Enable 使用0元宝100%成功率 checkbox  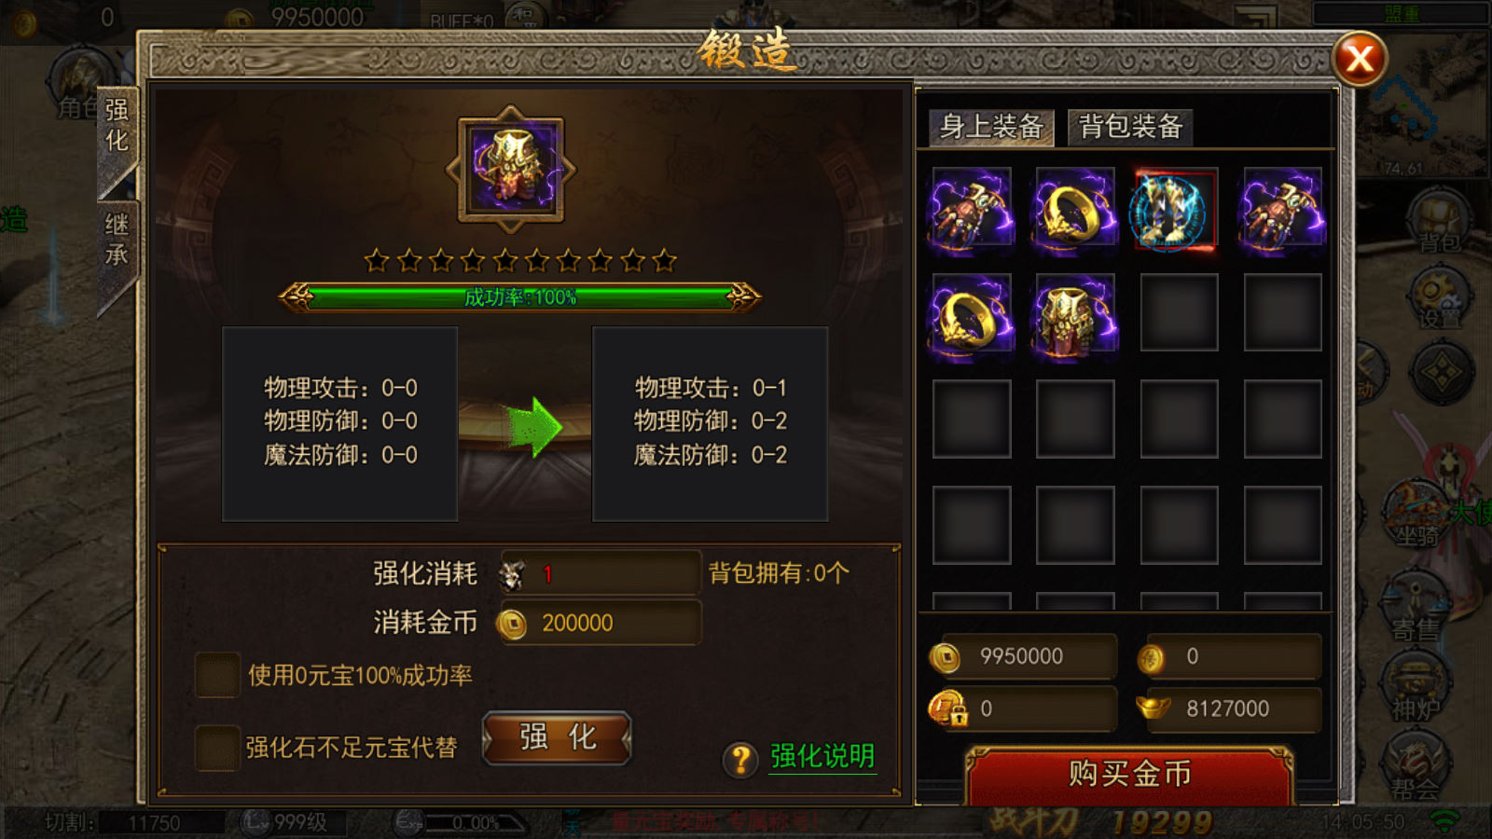click(217, 675)
